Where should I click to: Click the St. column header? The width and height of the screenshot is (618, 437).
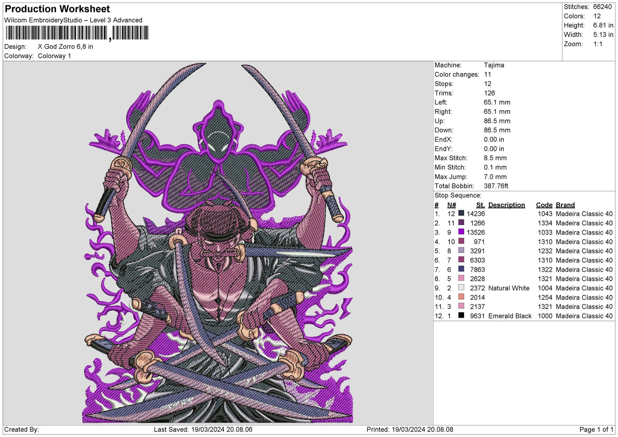tap(480, 205)
